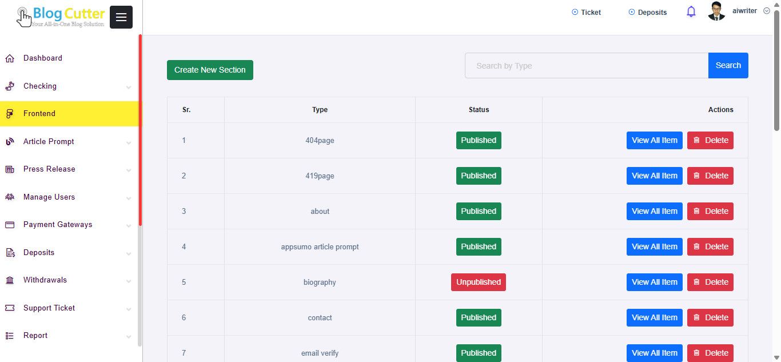
Task: Click the Search by Type field
Action: [586, 66]
